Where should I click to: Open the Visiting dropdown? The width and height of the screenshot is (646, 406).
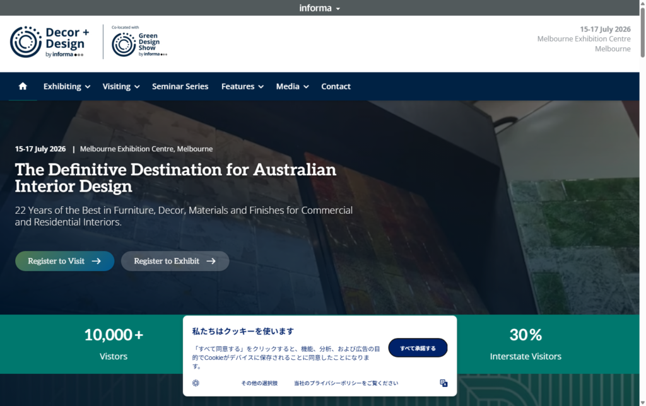coord(117,86)
